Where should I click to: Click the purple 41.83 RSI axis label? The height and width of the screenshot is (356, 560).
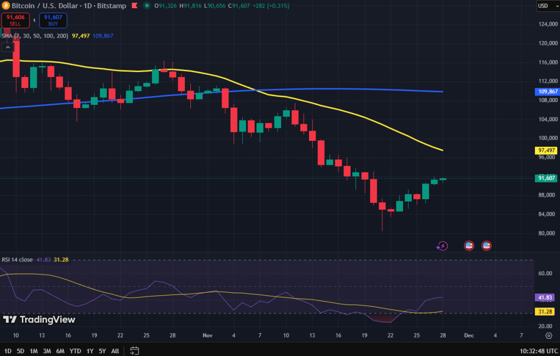pos(545,298)
